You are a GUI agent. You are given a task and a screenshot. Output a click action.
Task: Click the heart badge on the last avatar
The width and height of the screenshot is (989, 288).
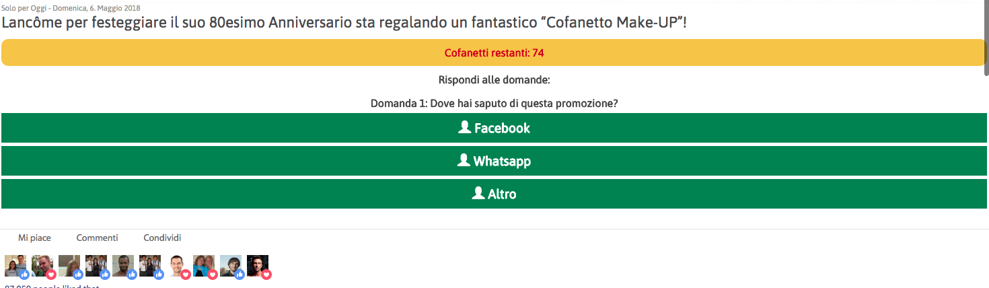click(x=266, y=275)
